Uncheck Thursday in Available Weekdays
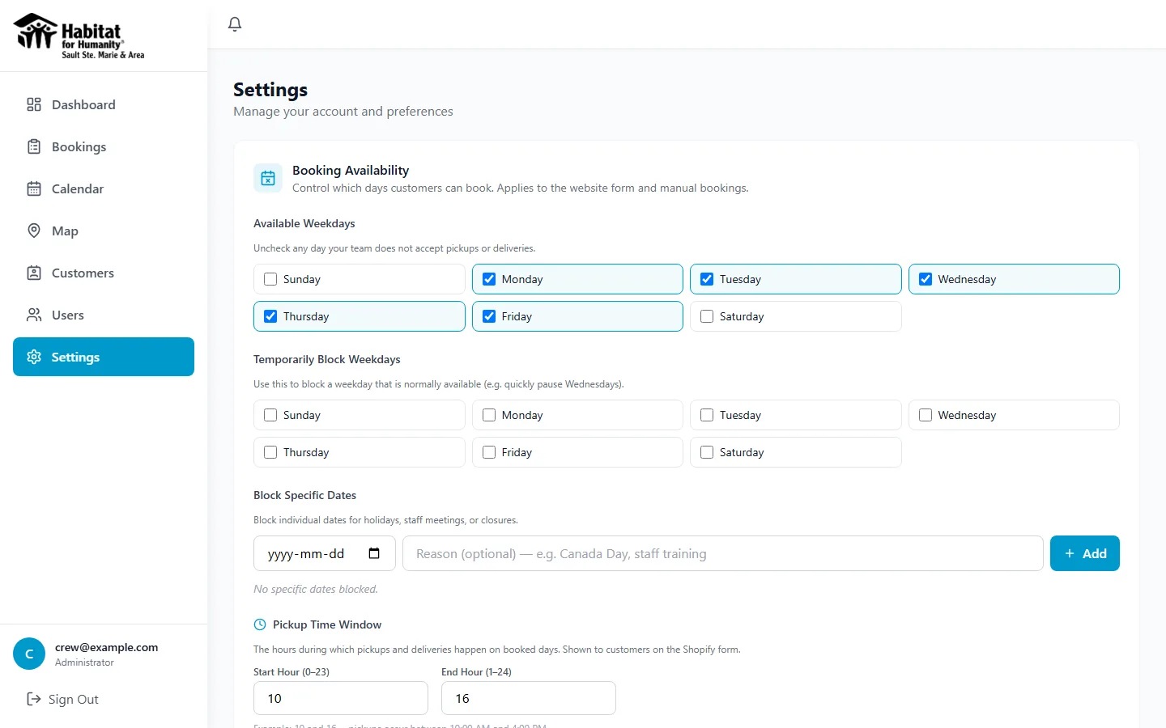Screen dimensions: 1166x728 click(x=270, y=316)
